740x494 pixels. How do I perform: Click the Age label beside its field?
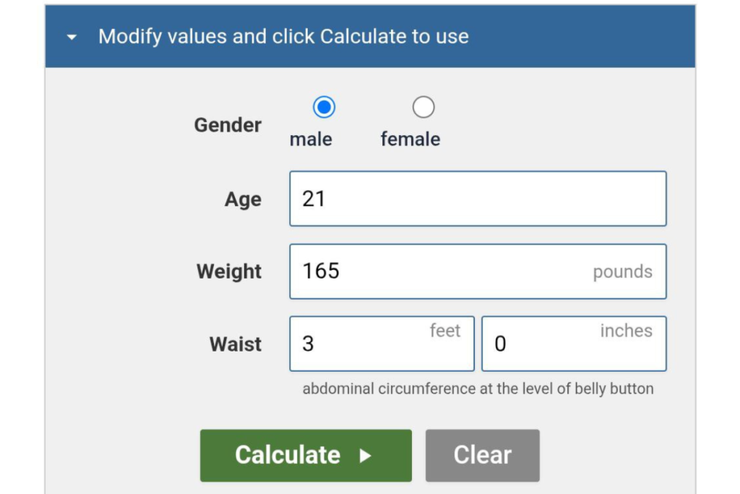point(243,199)
